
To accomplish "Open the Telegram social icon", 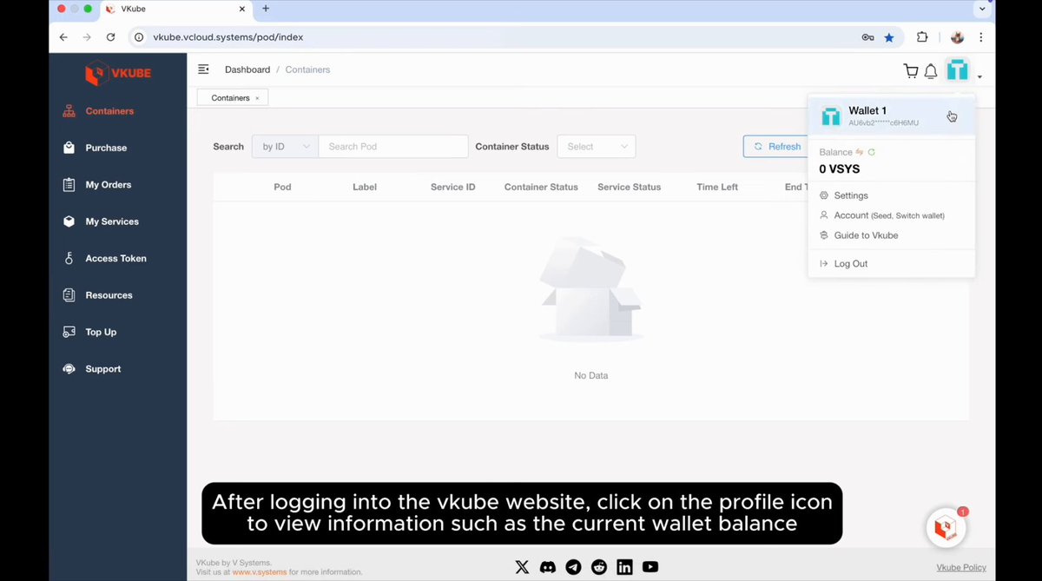I will click(x=573, y=567).
